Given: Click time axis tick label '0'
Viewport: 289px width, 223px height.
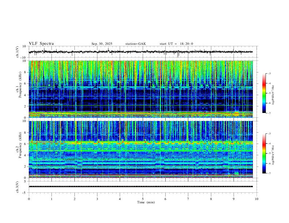Looking at the screenshot, I should pos(29,199).
